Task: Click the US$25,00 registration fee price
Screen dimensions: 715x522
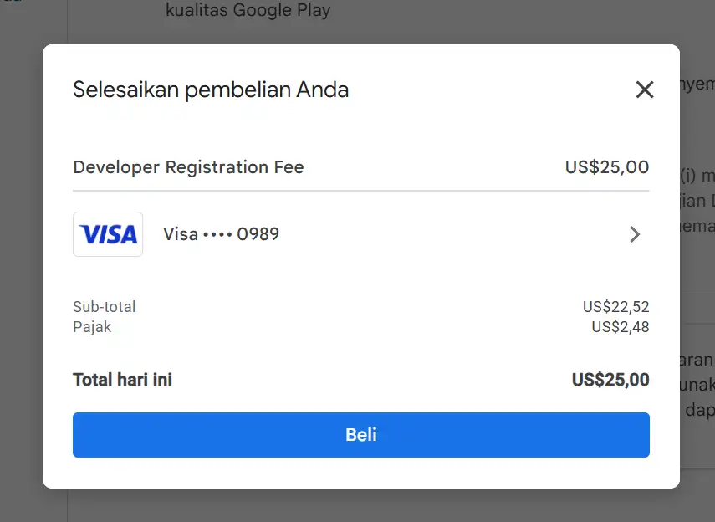Action: [606, 167]
